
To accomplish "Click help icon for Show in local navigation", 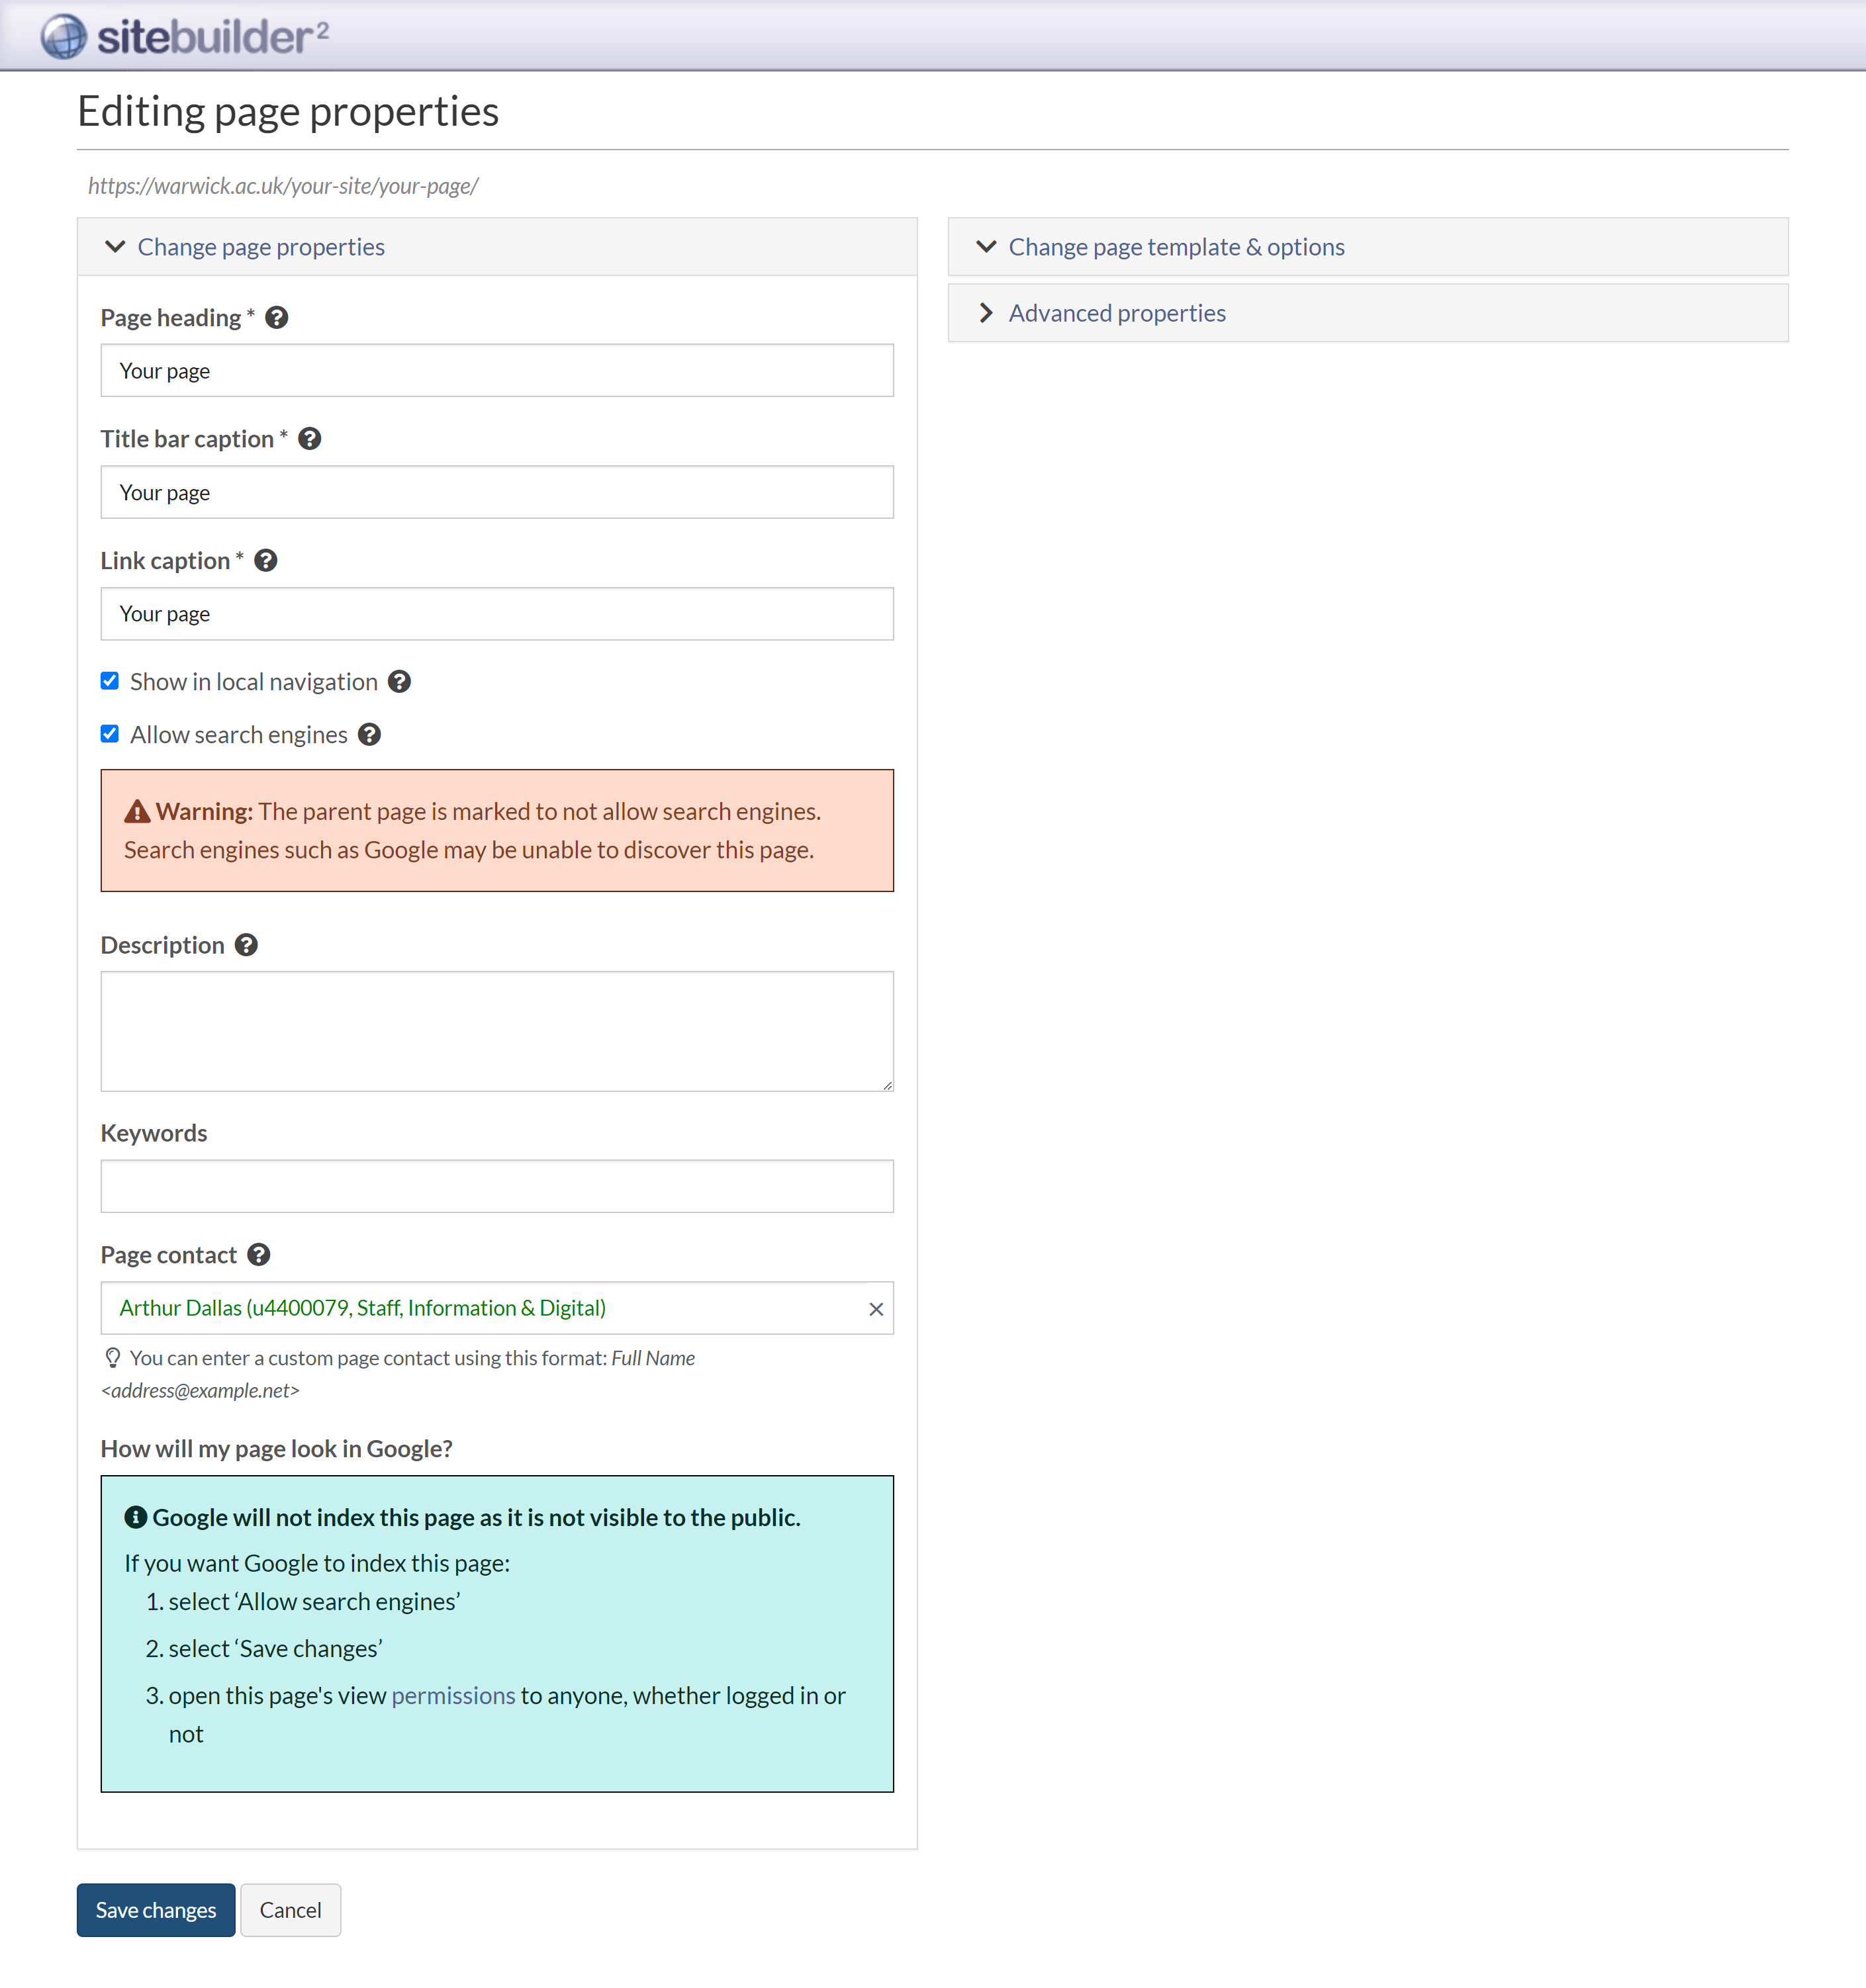I will click(399, 682).
